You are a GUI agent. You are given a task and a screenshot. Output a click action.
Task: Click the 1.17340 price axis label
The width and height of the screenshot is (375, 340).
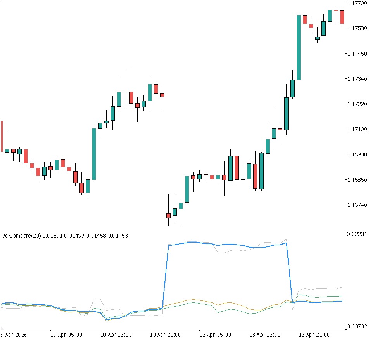click(x=357, y=79)
